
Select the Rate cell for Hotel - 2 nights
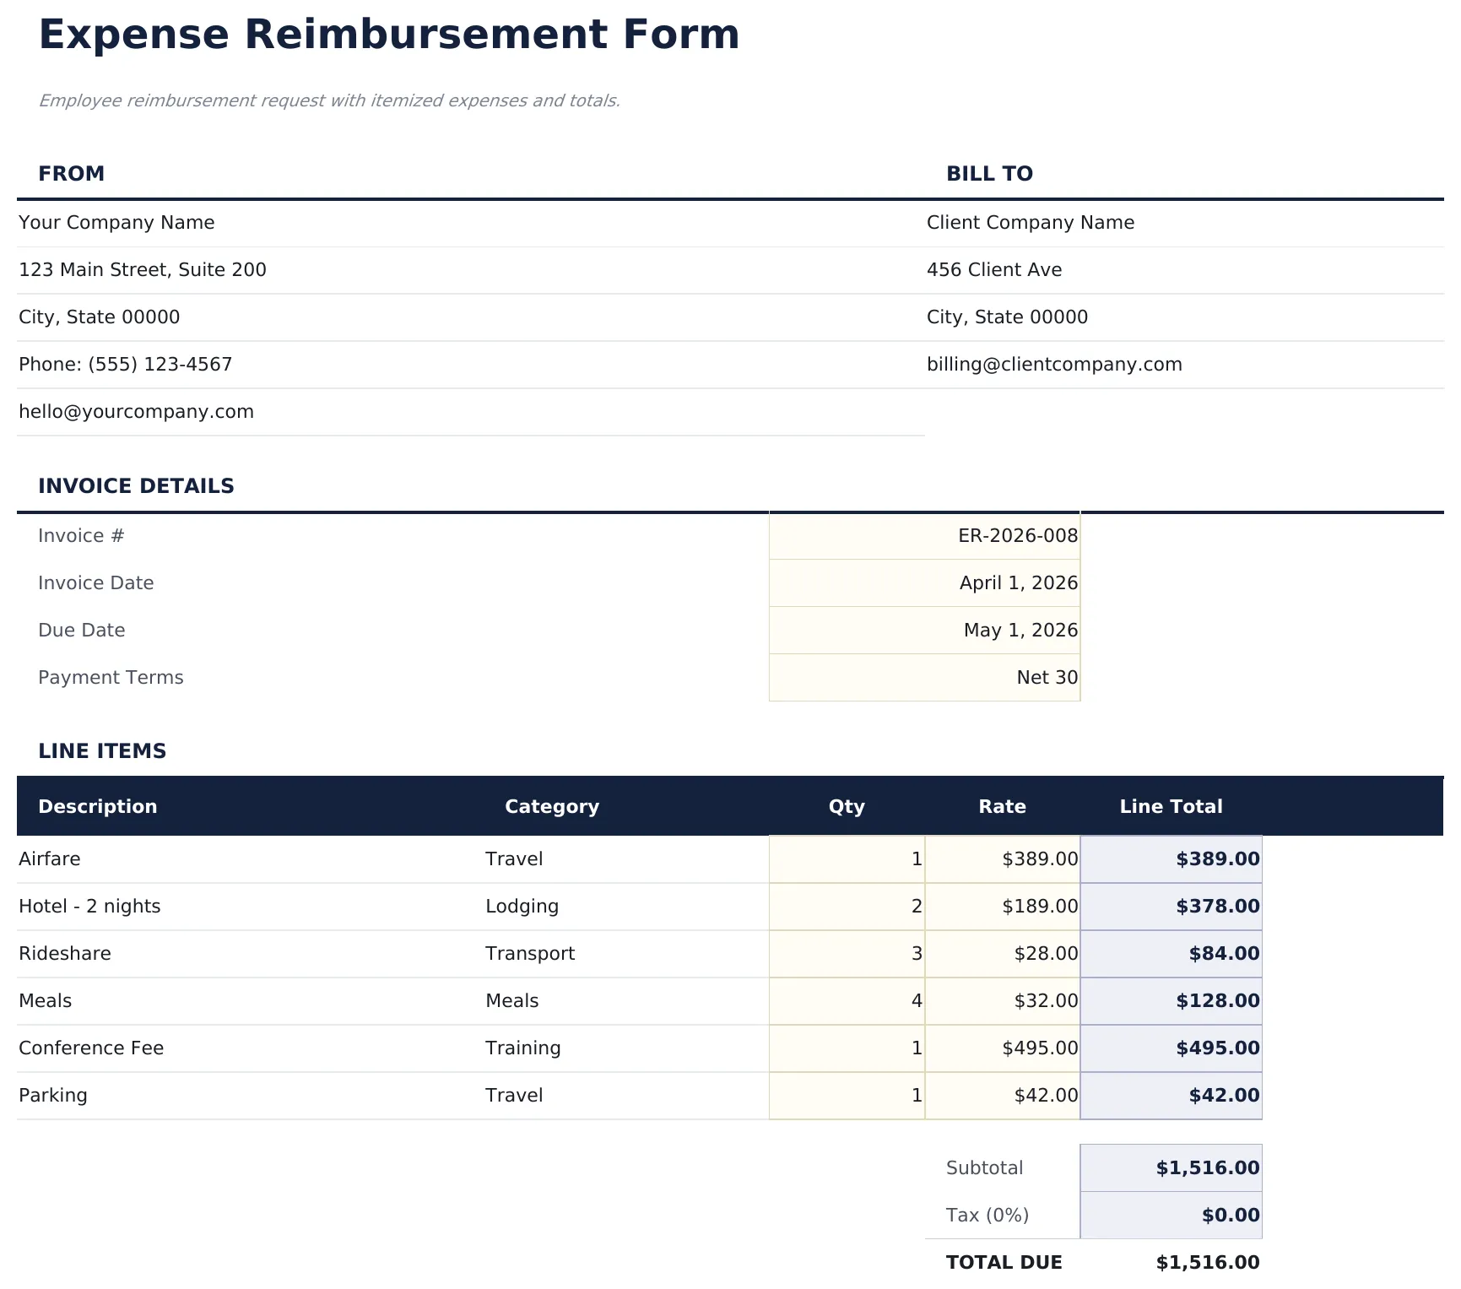point(1003,906)
